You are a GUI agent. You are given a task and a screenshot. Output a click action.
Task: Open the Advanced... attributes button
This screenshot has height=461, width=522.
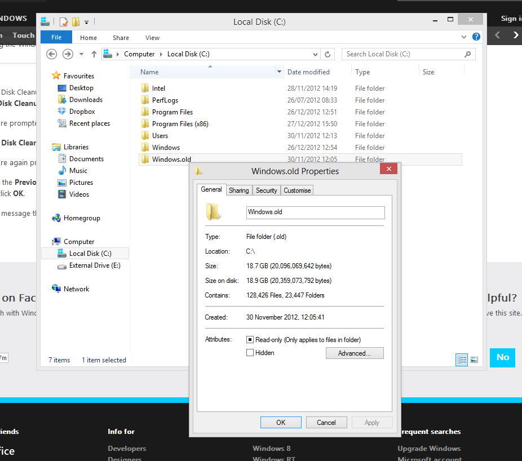pos(355,353)
